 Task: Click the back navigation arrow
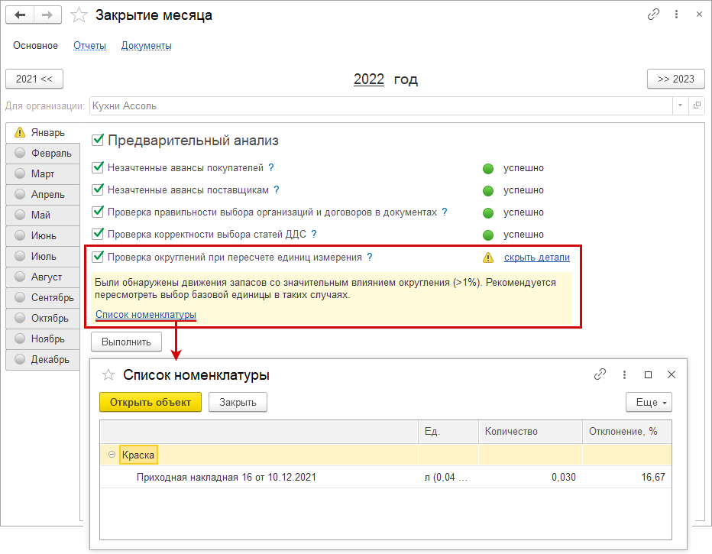(x=21, y=15)
